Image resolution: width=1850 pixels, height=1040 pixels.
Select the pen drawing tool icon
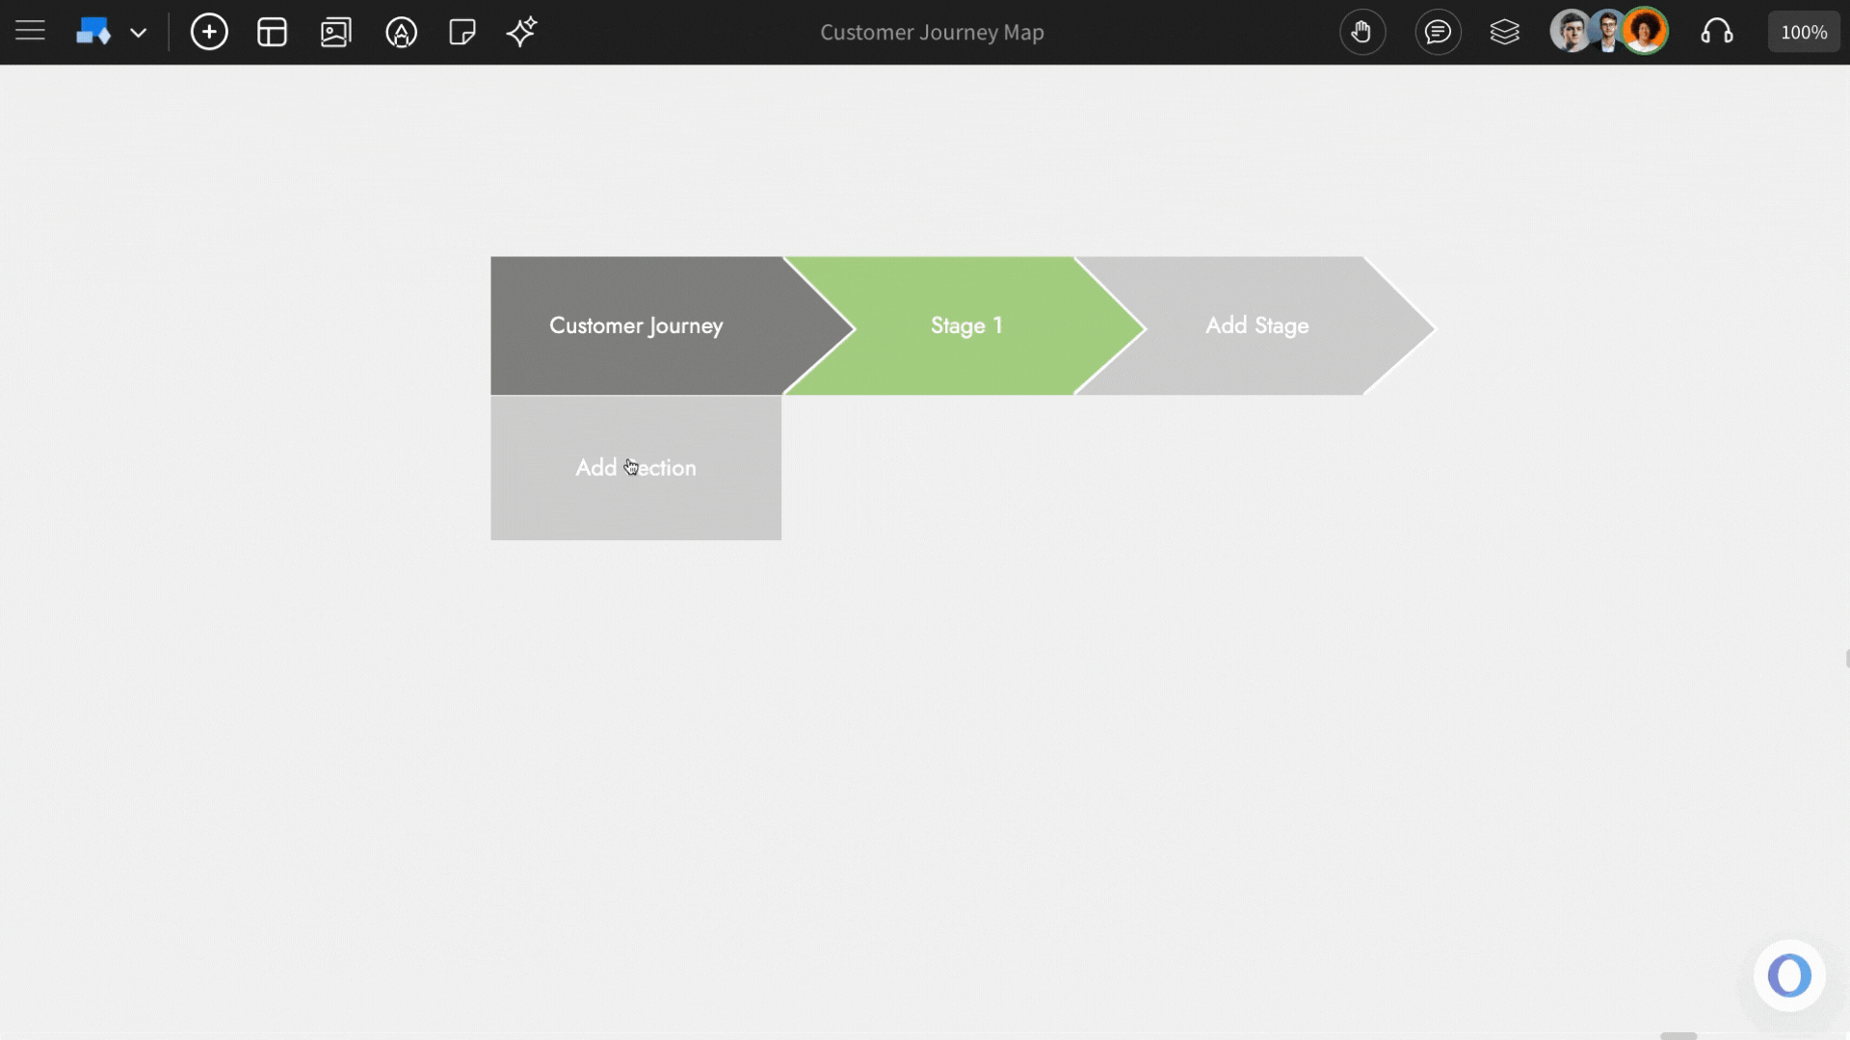coord(401,32)
